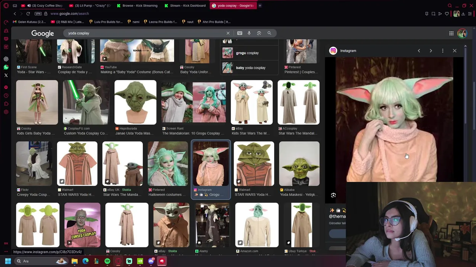Open Screen Rant 10 Grogu Cosplay result

pyautogui.click(x=193, y=102)
